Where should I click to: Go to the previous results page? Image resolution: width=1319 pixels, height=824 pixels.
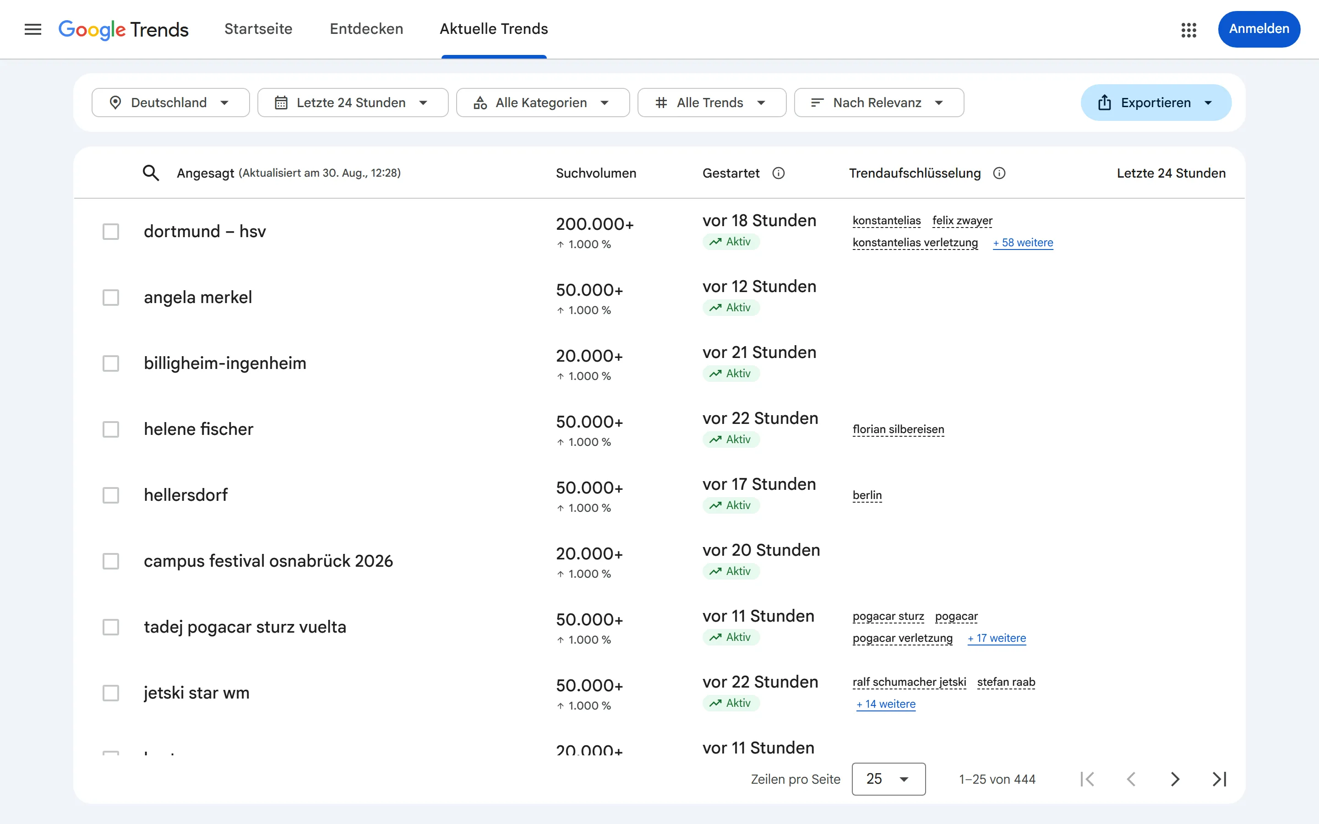[1131, 779]
